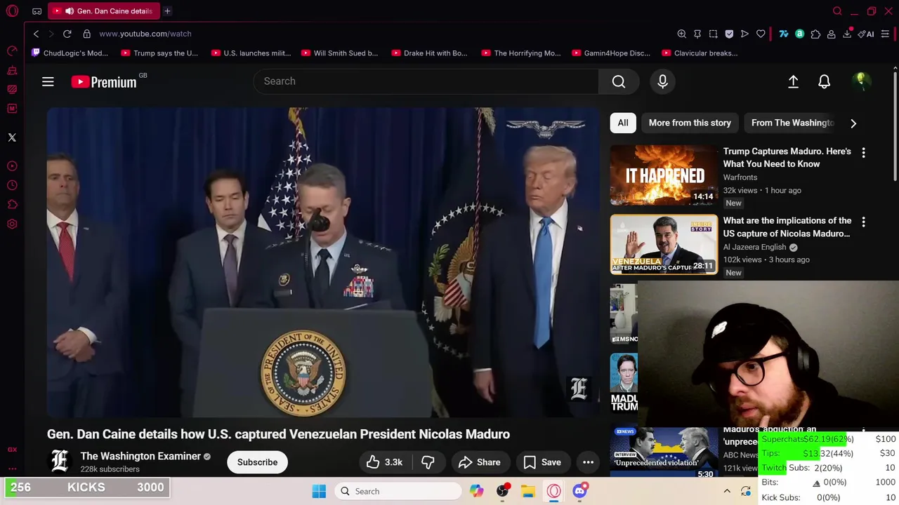The height and width of the screenshot is (505, 899).
Task: Click the pinboard pin icon
Action: 697,34
